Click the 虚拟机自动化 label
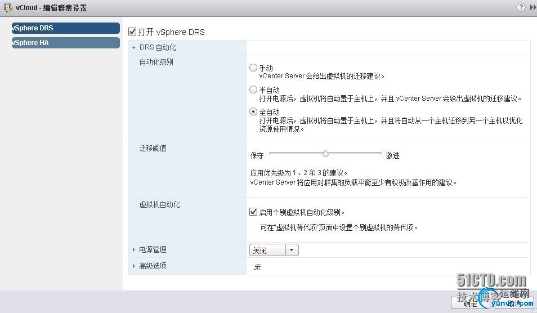The image size is (537, 313). [160, 204]
